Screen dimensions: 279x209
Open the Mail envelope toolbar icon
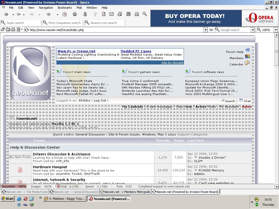point(111,14)
